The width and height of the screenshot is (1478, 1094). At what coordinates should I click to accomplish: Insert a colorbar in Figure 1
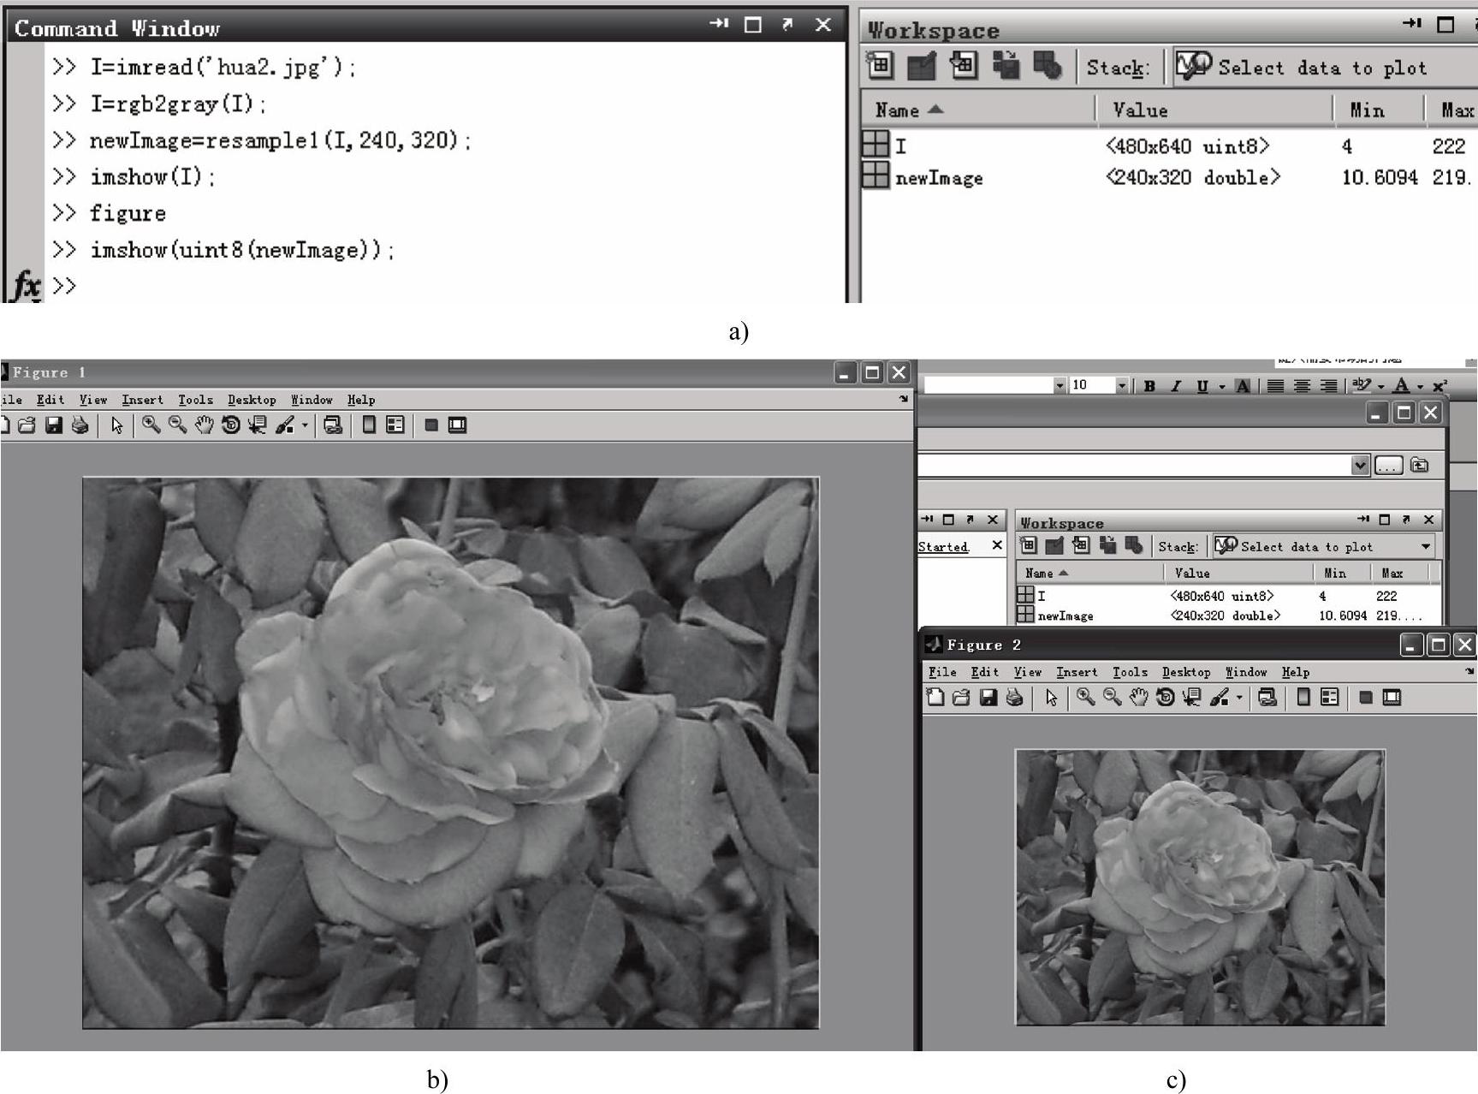pos(369,425)
